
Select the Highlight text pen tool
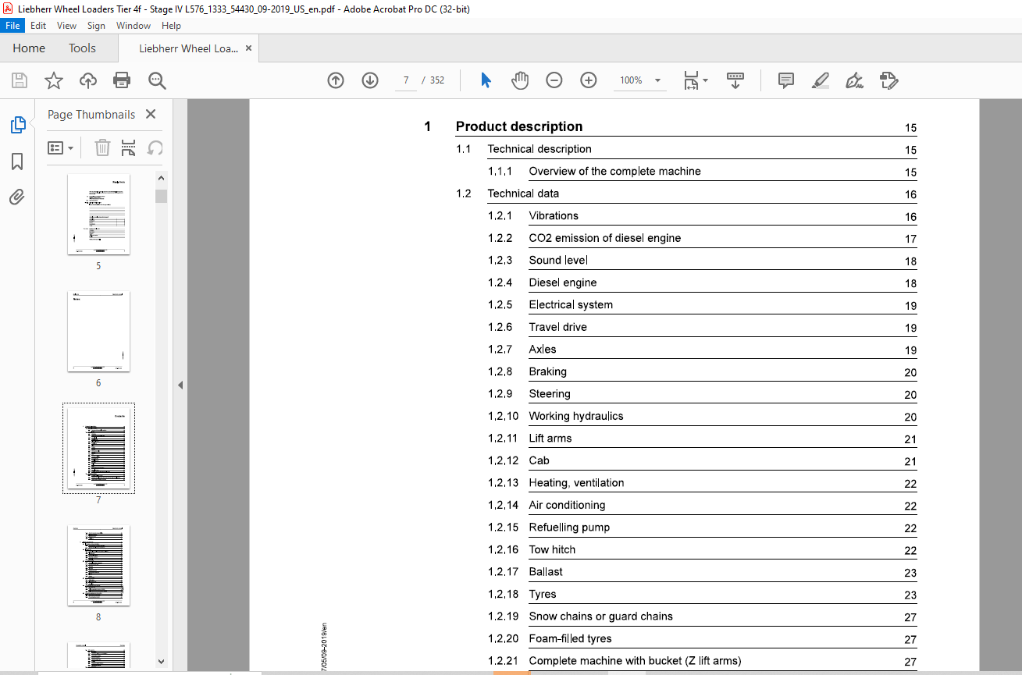tap(821, 80)
